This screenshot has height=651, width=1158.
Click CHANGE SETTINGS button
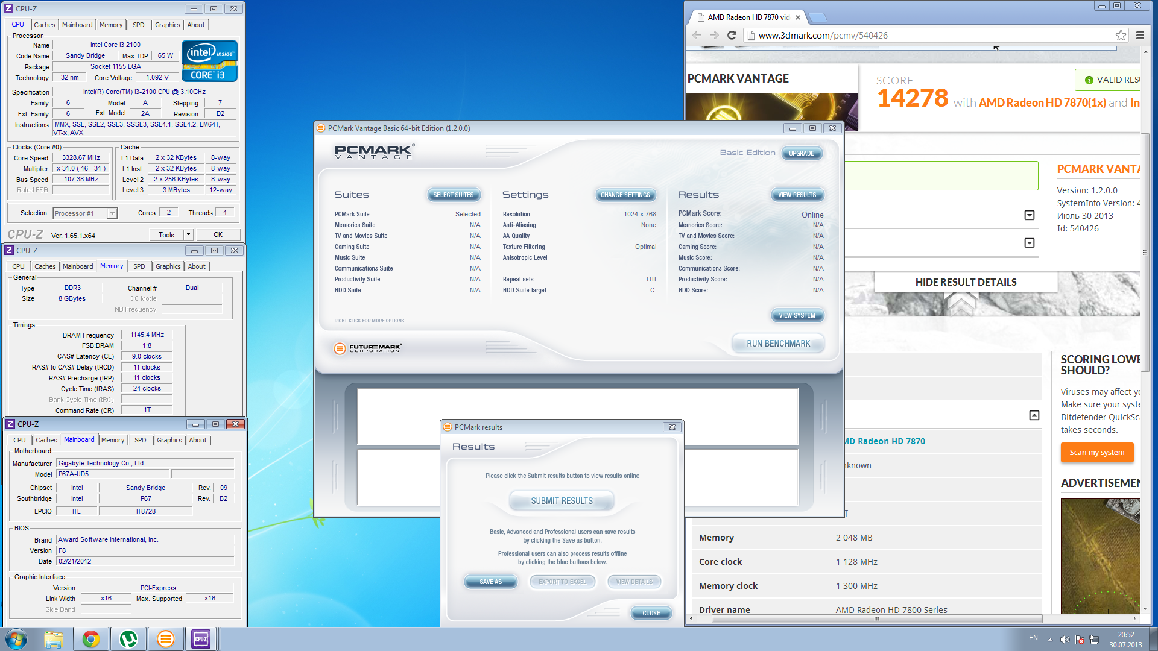click(625, 195)
